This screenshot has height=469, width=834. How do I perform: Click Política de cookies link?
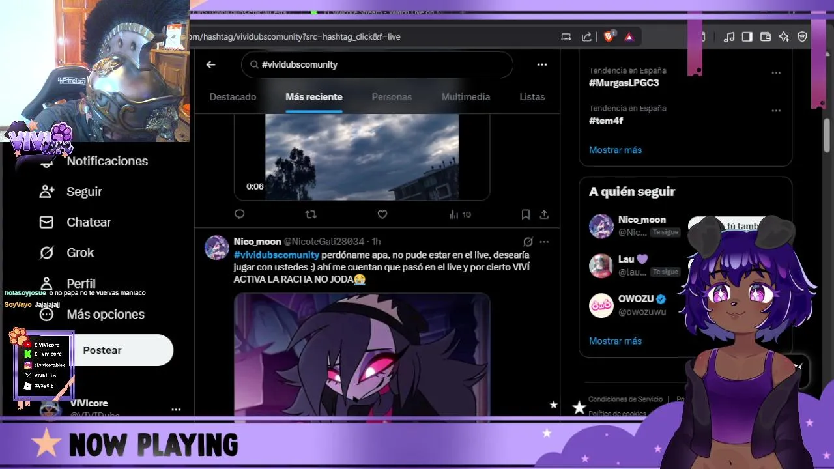pos(617,414)
